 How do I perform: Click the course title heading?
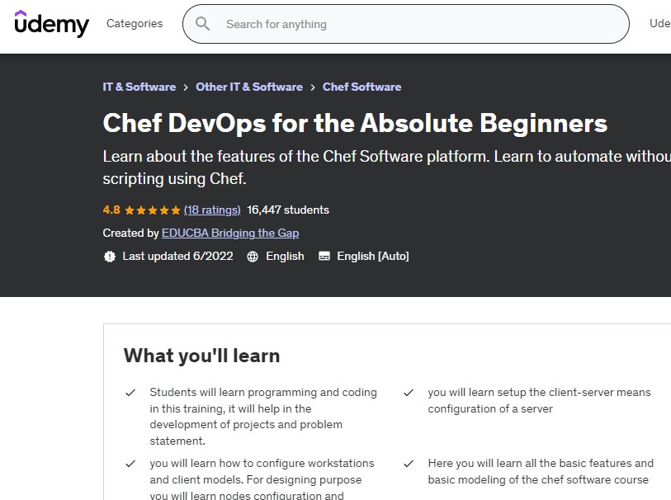click(x=355, y=123)
